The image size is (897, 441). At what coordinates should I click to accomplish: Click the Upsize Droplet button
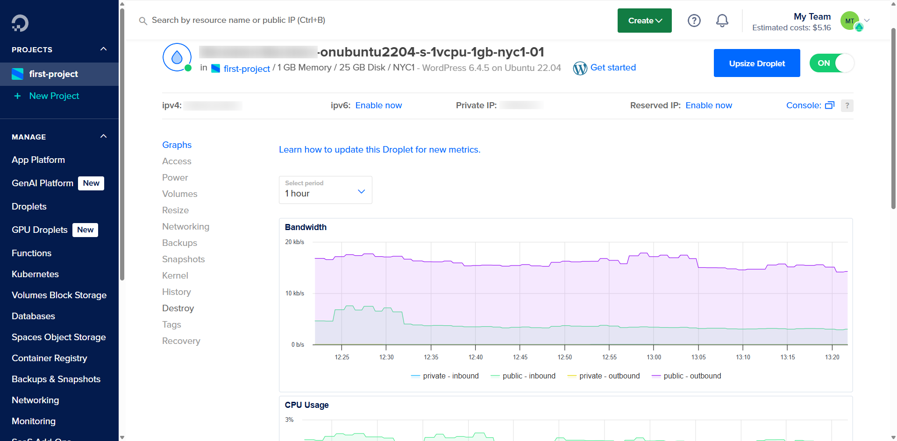(x=756, y=63)
